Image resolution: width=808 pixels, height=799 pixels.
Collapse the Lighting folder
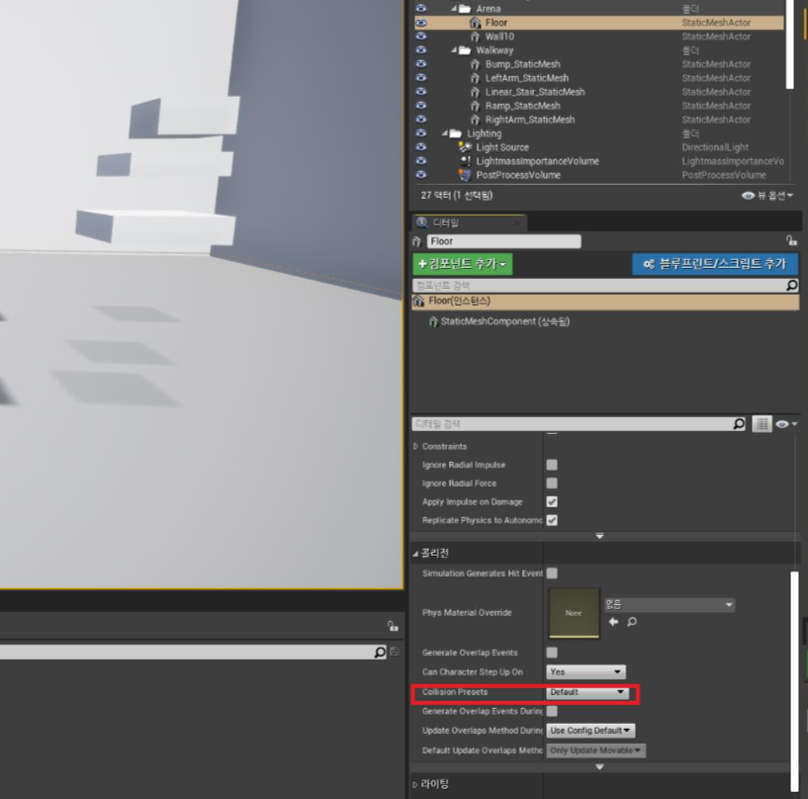[x=445, y=133]
